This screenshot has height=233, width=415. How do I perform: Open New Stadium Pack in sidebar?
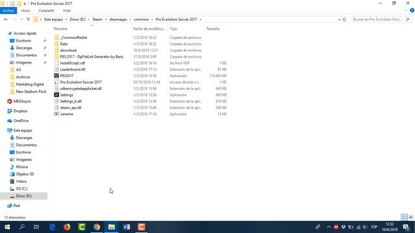pos(31,91)
